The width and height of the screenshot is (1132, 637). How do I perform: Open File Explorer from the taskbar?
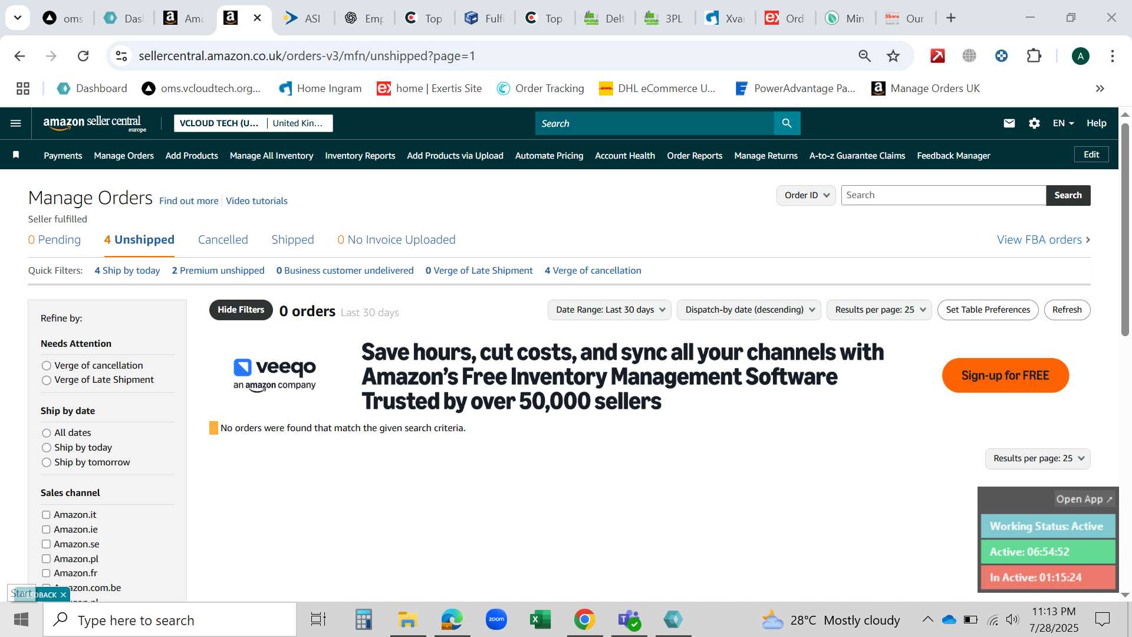pos(407,620)
